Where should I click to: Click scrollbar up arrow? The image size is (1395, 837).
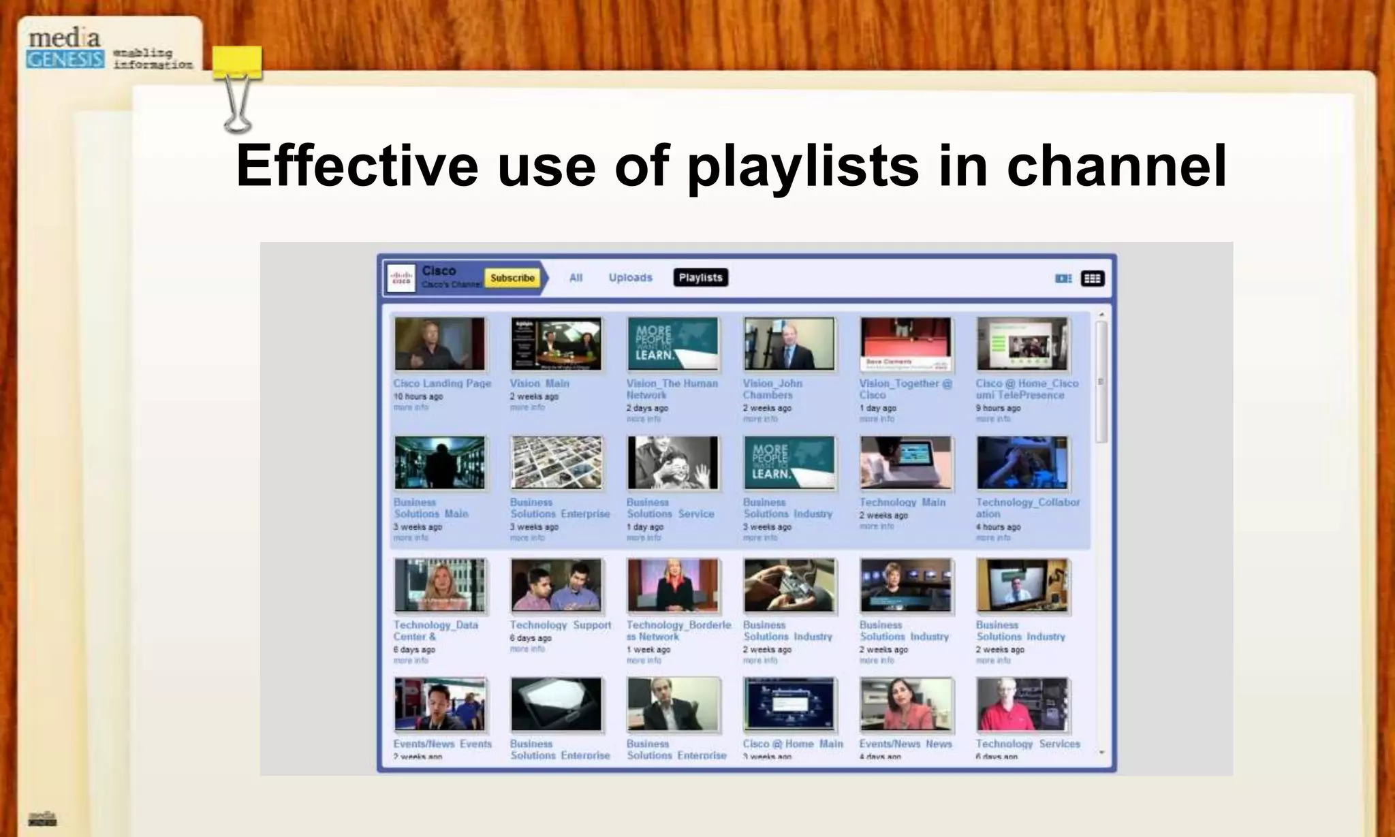point(1101,315)
